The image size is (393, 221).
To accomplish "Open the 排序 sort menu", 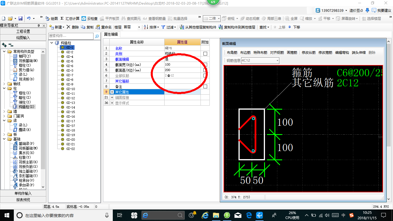I will (151, 27).
